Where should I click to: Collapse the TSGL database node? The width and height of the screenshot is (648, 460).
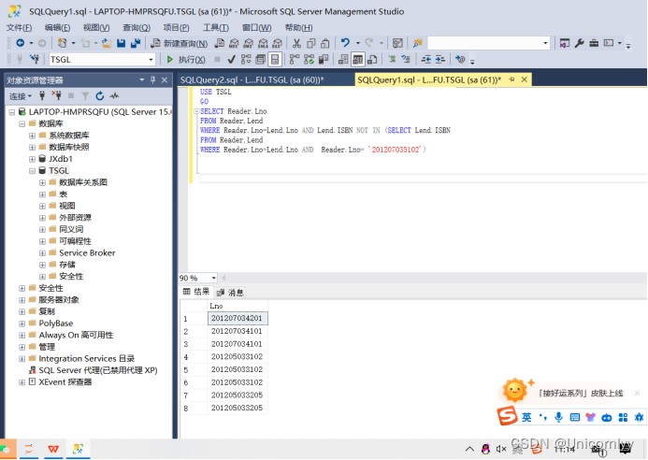[x=32, y=171]
